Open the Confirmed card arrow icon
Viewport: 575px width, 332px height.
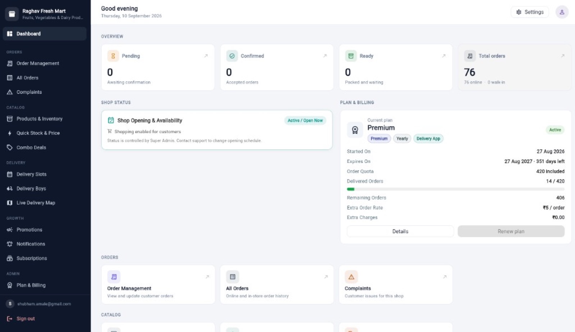[x=325, y=56]
